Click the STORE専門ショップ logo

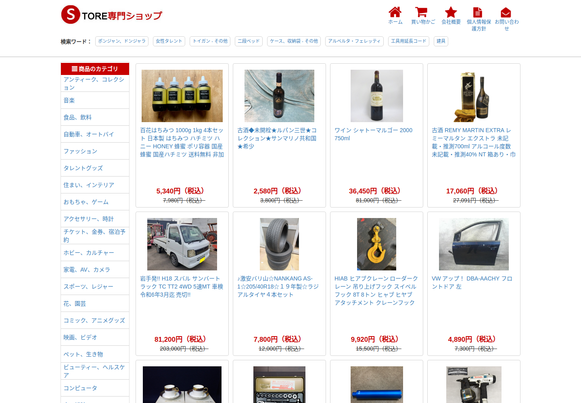[x=111, y=15]
